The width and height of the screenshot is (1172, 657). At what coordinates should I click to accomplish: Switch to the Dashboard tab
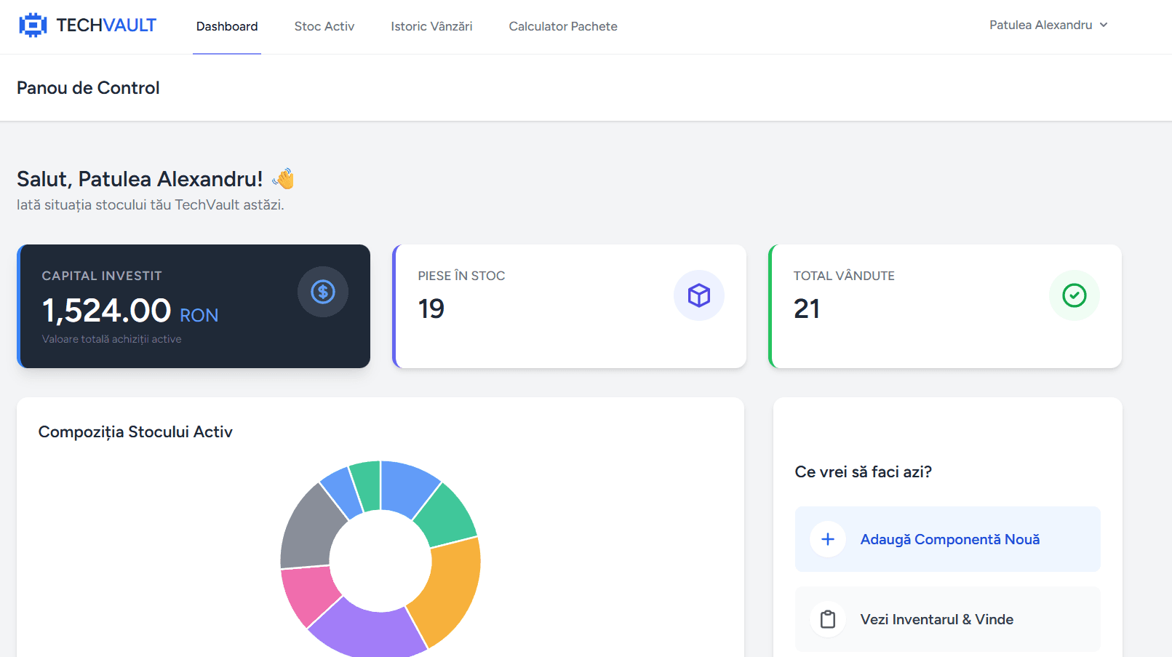tap(227, 27)
